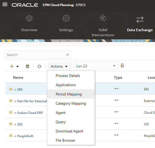The image size is (155, 148).
Task: Open the Fusion Cloud ERP link
Action: [x=30, y=113]
